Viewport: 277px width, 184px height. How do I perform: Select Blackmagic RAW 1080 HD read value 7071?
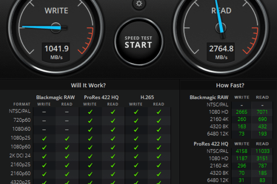point(262,112)
